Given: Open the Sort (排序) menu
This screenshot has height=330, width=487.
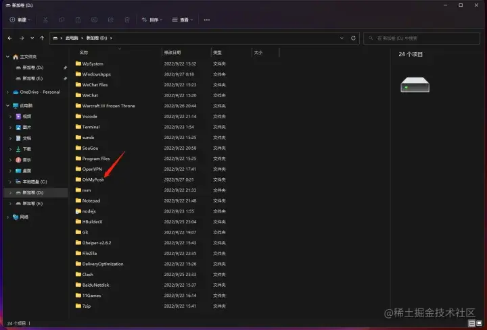Looking at the screenshot, I should (152, 20).
